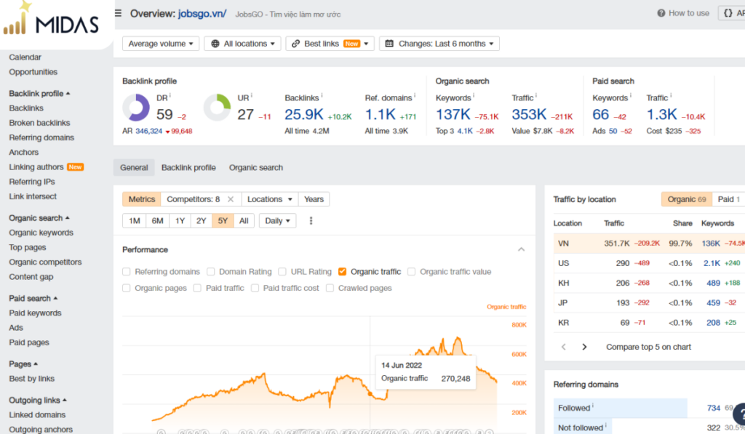Collapse the Performance section chevron
745x434 pixels.
tap(521, 249)
